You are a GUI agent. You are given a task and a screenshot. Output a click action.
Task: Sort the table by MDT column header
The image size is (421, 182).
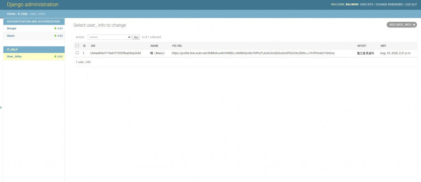click(383, 46)
